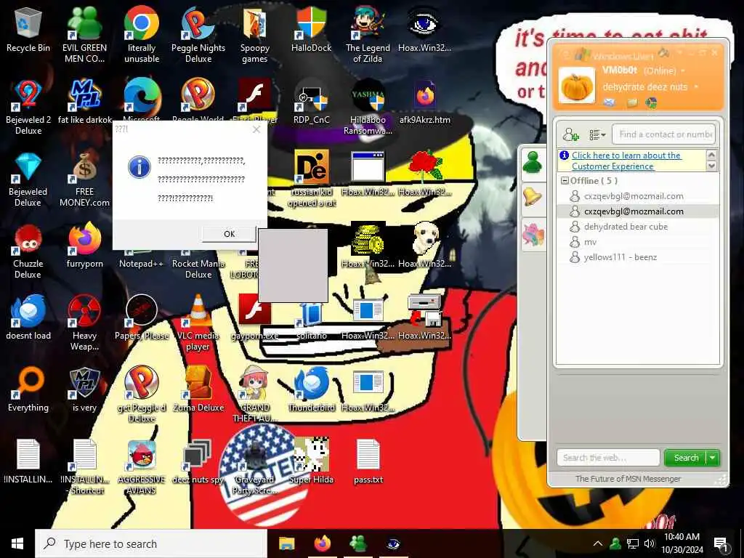Open The Legend of Zilda shortcut
The image size is (744, 558).
point(368,35)
